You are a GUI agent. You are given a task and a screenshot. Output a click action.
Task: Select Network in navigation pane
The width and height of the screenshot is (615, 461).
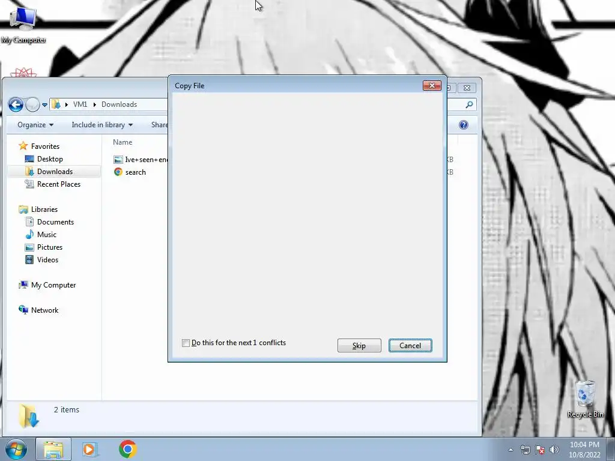(x=44, y=310)
